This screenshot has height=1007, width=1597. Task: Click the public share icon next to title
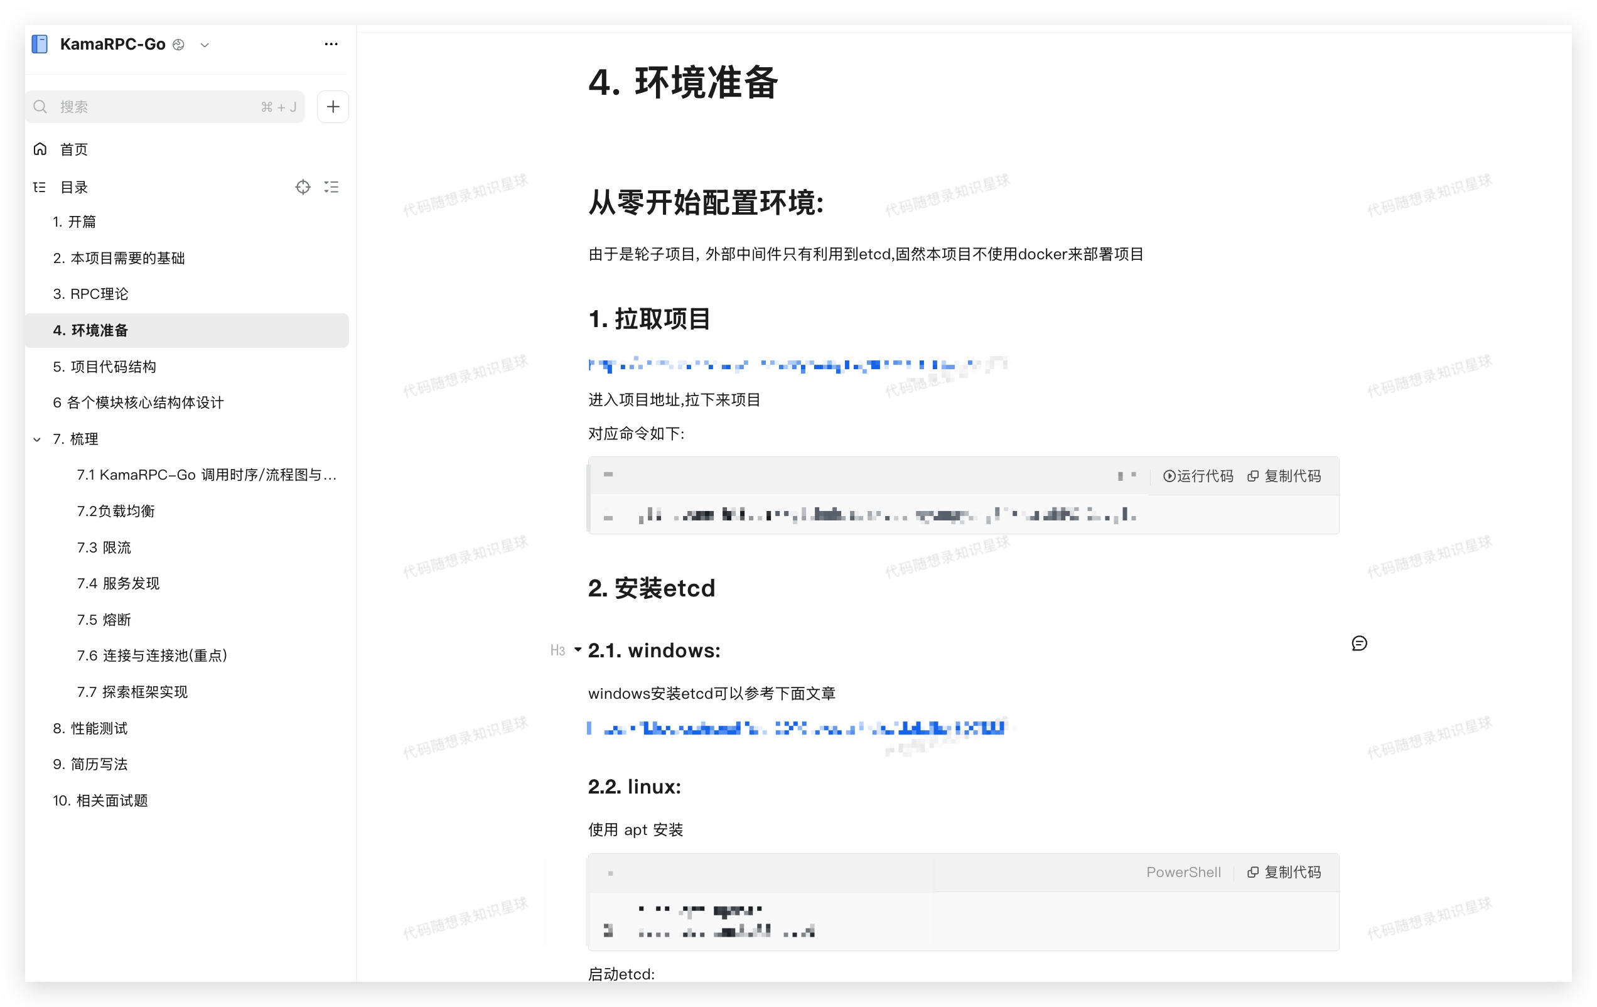178,45
